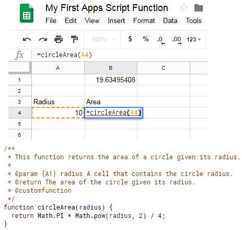Select column A header

coord(58,68)
